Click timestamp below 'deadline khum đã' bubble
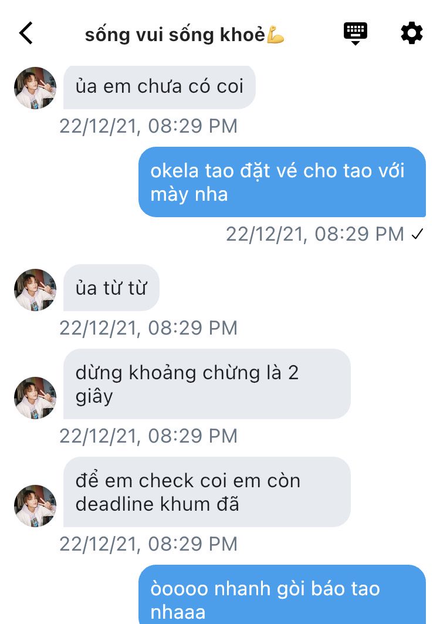The width and height of the screenshot is (440, 624). pyautogui.click(x=148, y=544)
